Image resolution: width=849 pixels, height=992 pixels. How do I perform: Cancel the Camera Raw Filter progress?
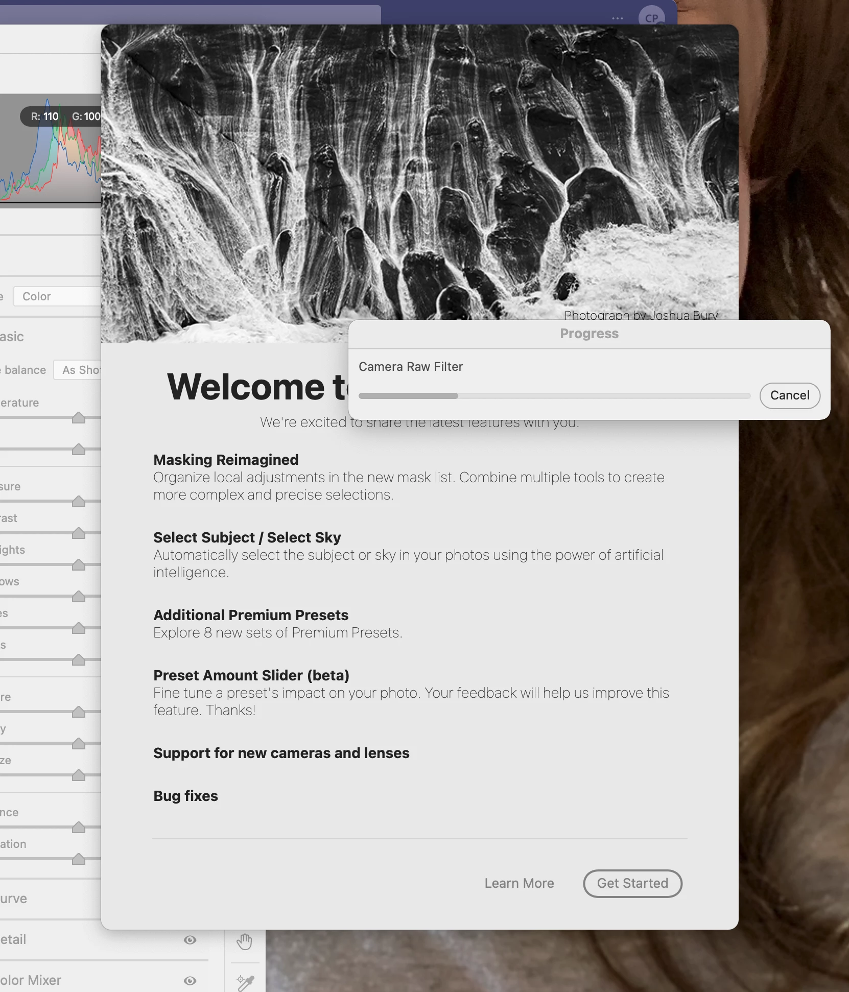pos(790,395)
